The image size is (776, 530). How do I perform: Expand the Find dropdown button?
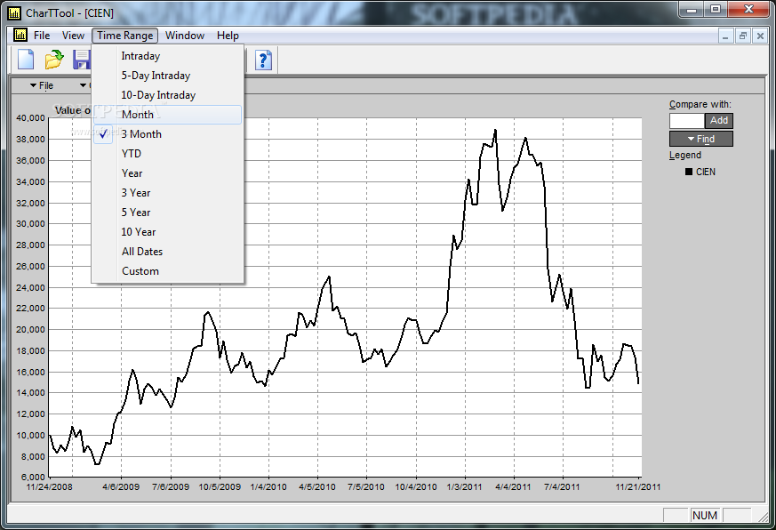click(x=700, y=139)
